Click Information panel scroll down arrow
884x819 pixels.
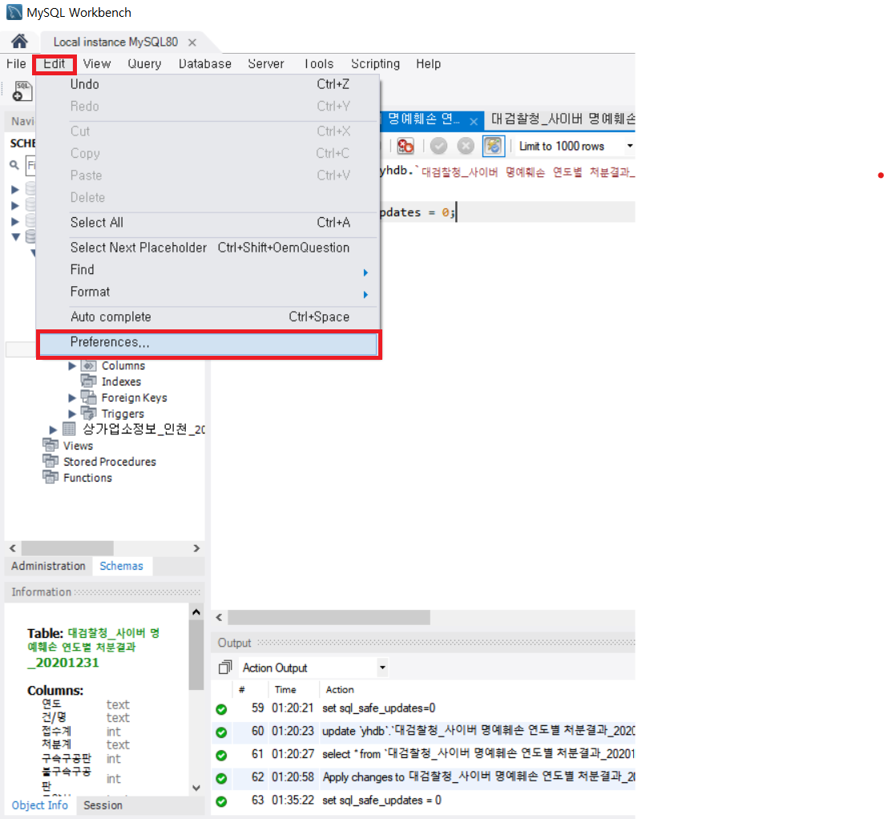click(196, 788)
